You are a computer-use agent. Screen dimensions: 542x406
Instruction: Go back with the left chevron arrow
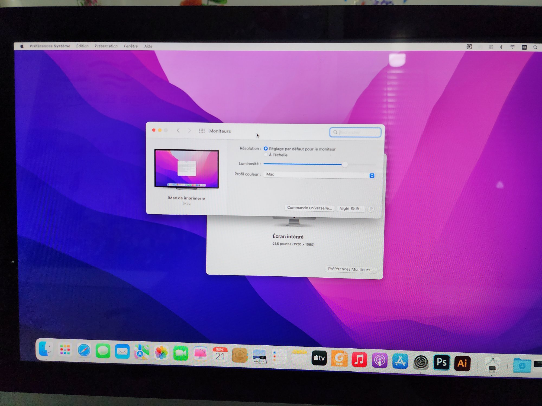click(178, 130)
